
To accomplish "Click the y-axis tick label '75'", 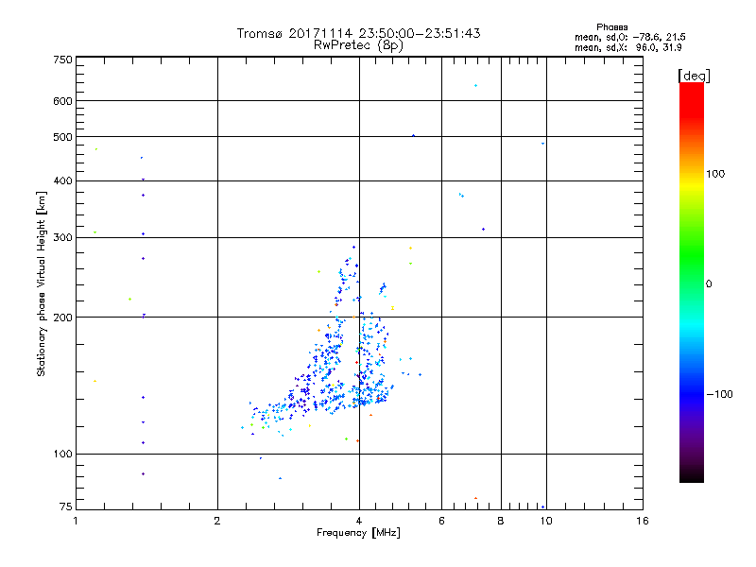I will coord(66,507).
